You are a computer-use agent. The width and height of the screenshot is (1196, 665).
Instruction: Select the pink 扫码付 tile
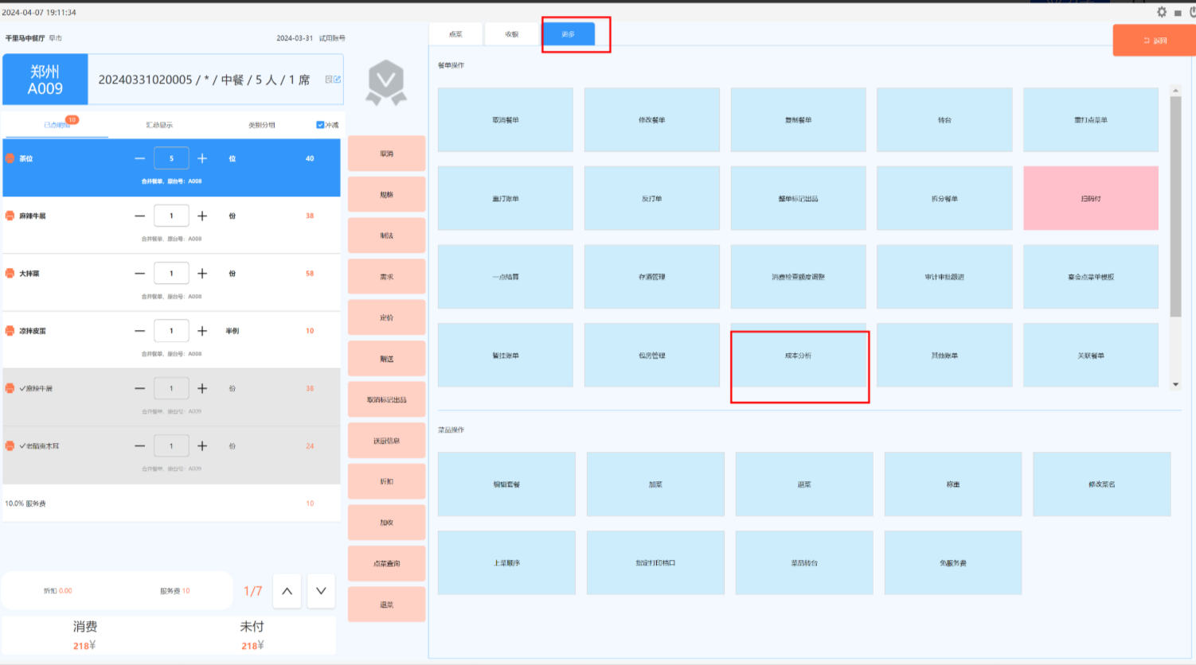(x=1090, y=199)
